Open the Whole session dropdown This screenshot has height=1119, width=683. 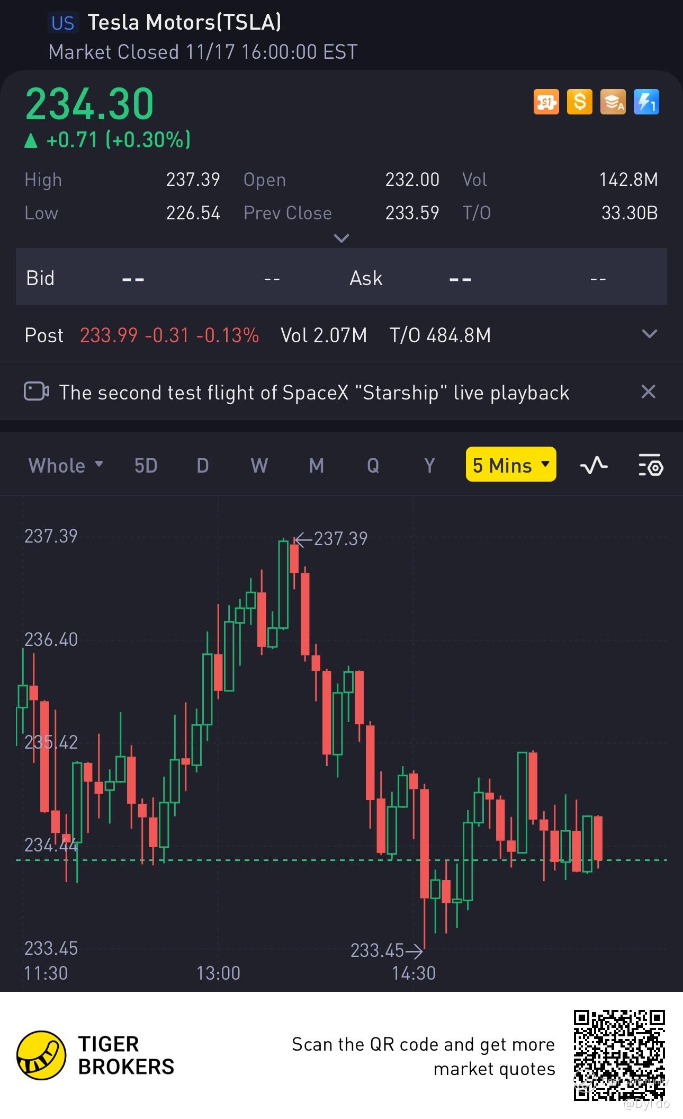click(65, 466)
